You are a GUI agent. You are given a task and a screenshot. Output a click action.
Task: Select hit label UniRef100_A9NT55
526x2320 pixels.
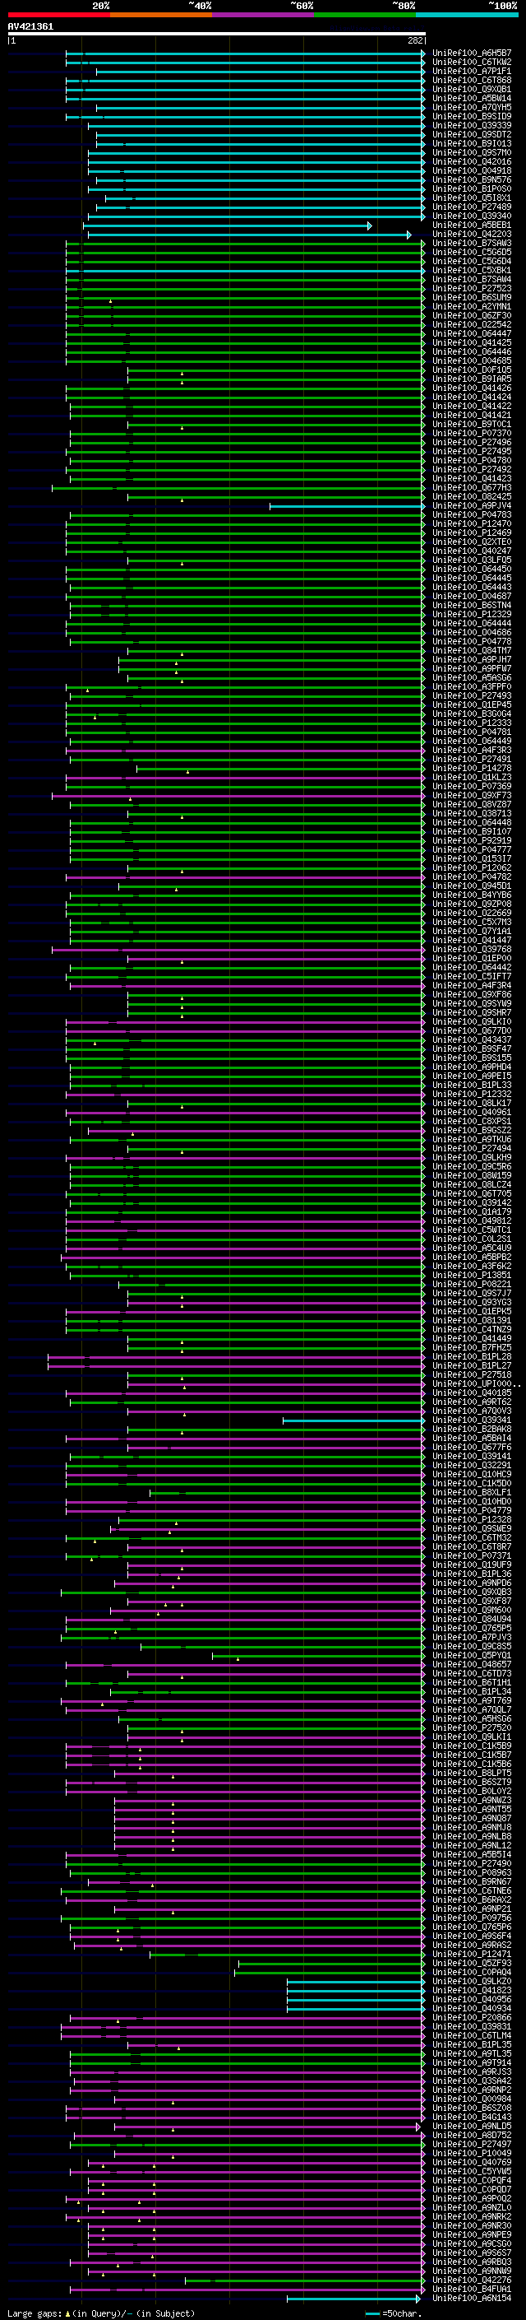pos(472,1808)
